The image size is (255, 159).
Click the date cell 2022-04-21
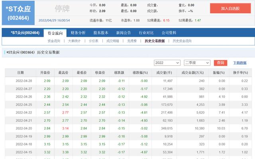[24, 120]
